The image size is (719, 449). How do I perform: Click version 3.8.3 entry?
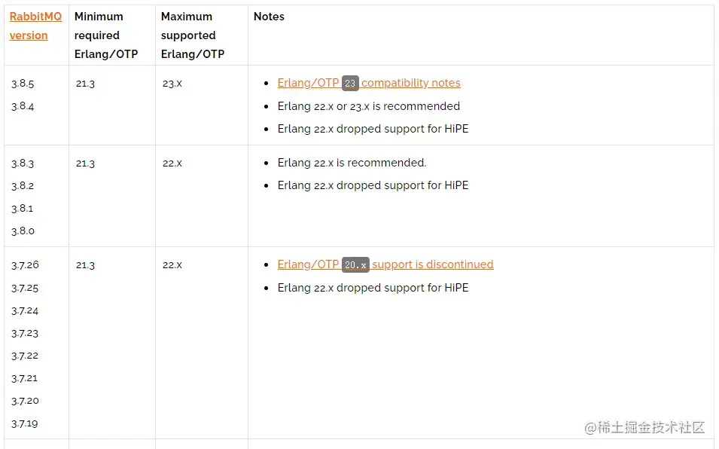(23, 163)
